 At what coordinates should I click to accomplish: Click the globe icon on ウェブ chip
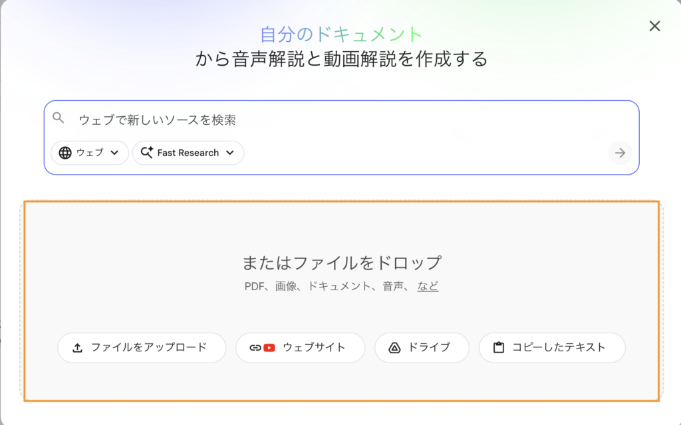coord(65,153)
